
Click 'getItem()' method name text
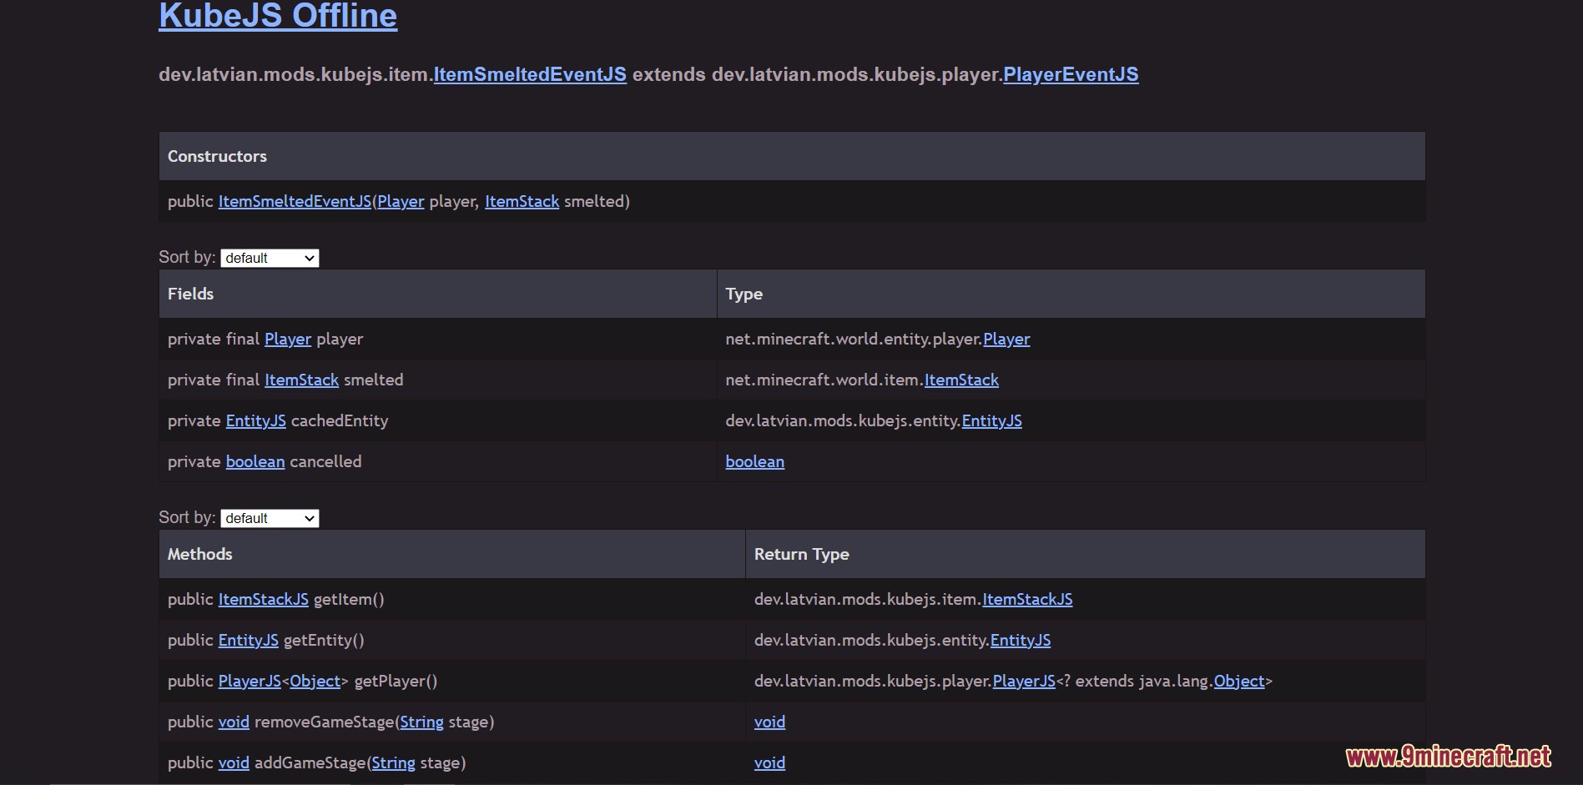[x=349, y=599]
